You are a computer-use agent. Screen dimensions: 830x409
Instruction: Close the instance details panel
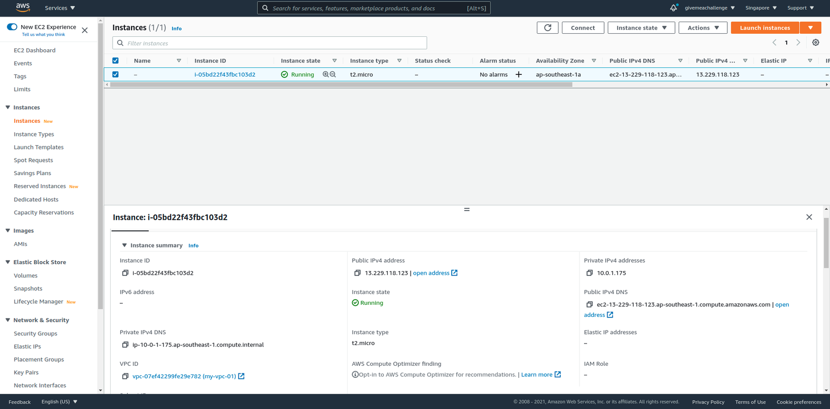click(x=809, y=217)
